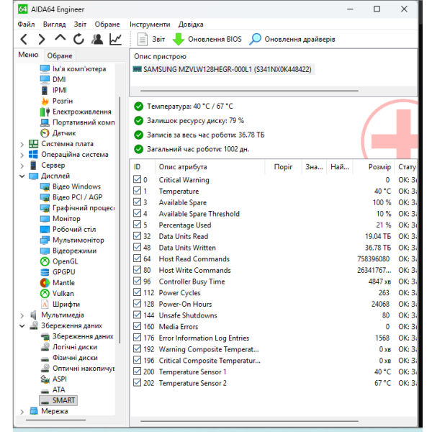Open the Файл menu
This screenshot has width=432, height=432.
(x=26, y=24)
